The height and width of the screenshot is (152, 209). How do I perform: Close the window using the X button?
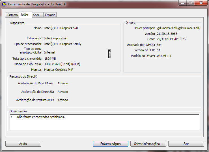201,3
